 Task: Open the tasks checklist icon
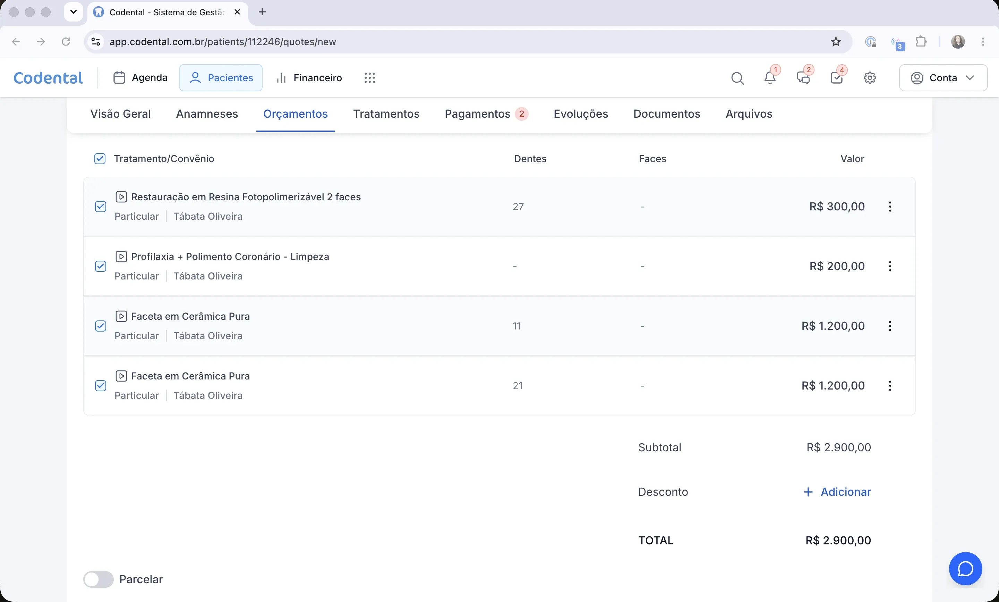[x=836, y=77]
